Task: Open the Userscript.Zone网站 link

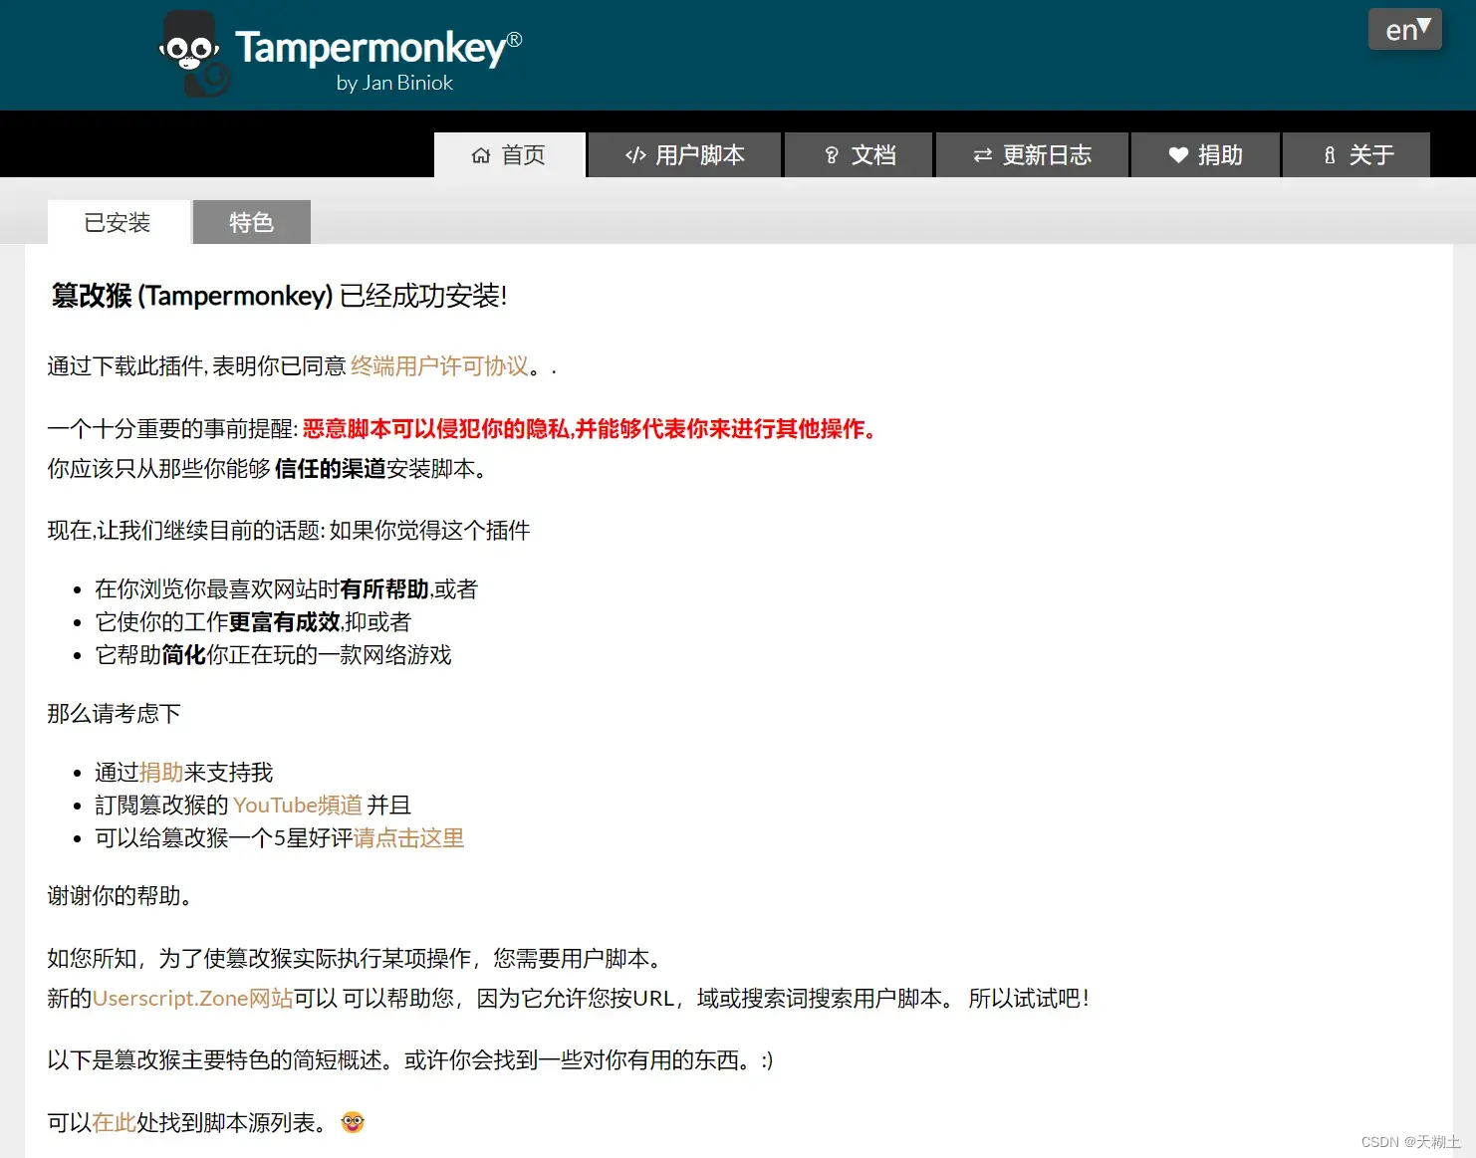Action: pos(193,999)
